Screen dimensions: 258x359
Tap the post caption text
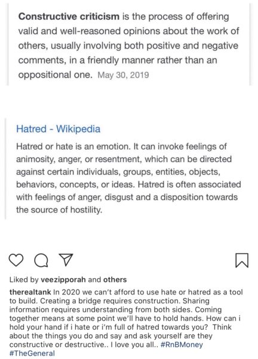coord(126,323)
